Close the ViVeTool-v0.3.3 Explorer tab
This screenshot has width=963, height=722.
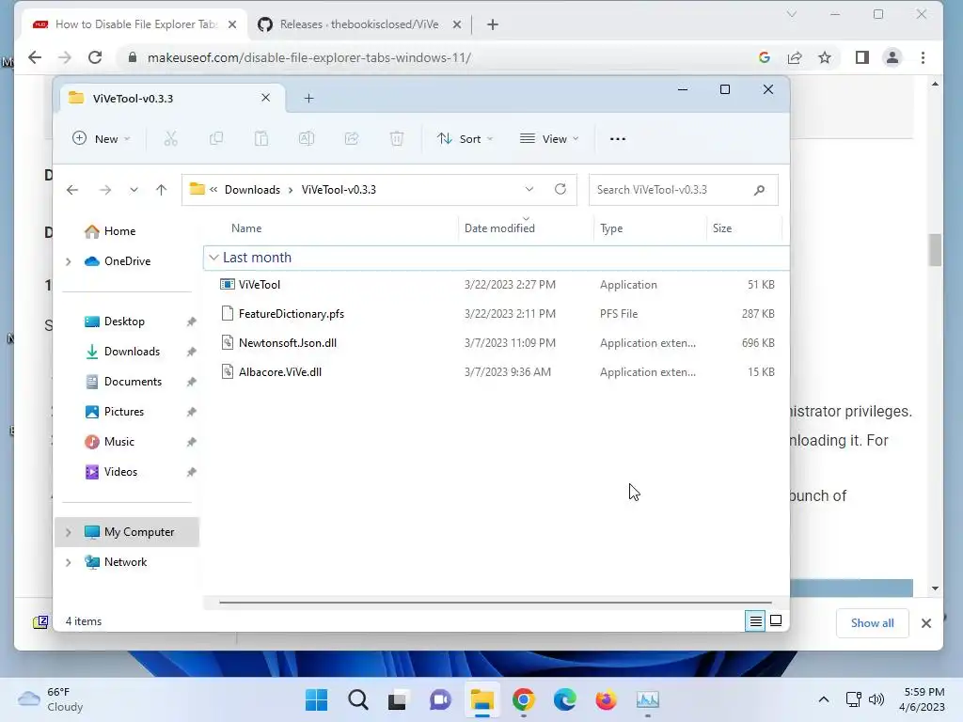(x=265, y=98)
